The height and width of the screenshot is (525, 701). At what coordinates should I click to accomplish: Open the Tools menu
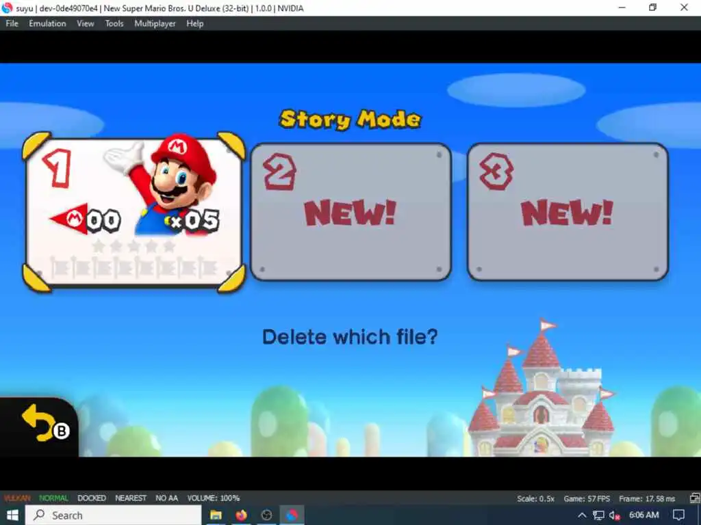pos(114,24)
